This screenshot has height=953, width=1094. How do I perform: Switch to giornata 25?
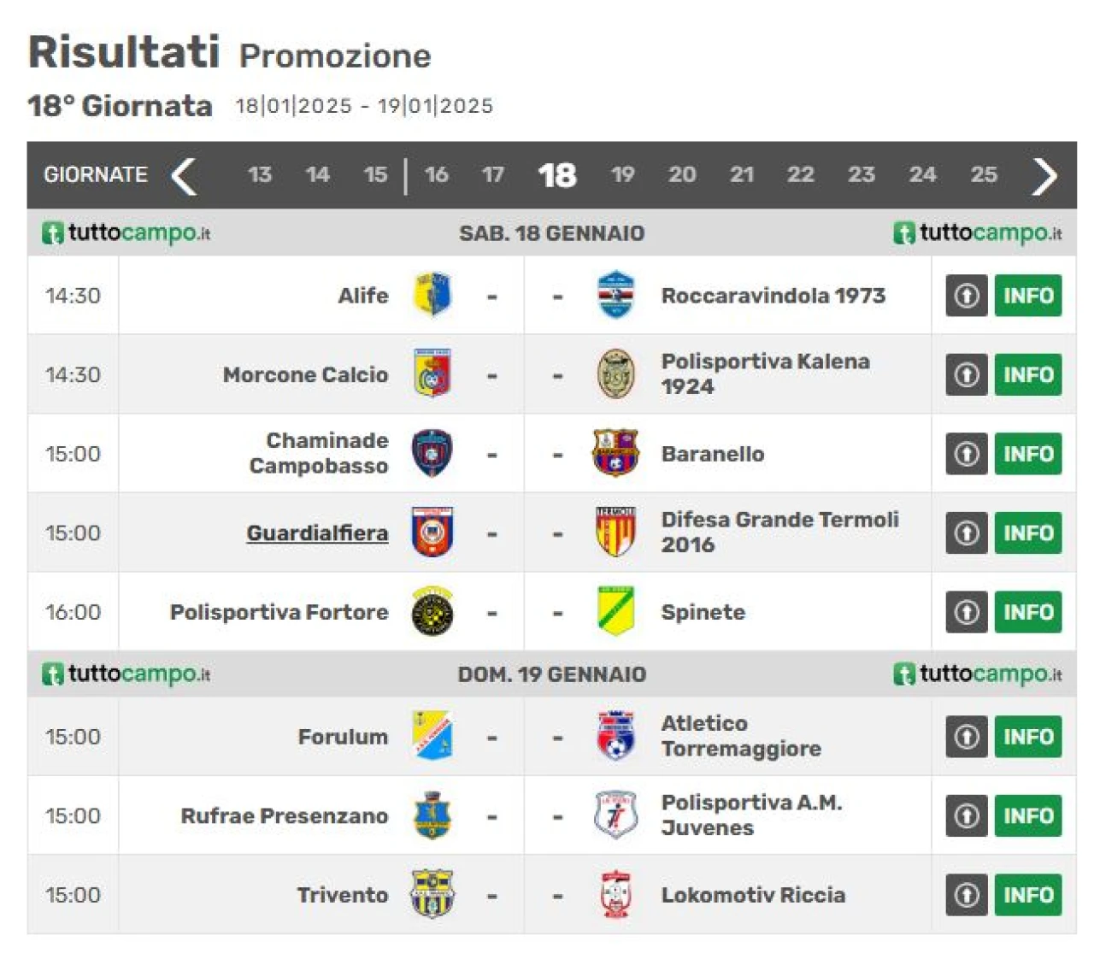(x=984, y=174)
